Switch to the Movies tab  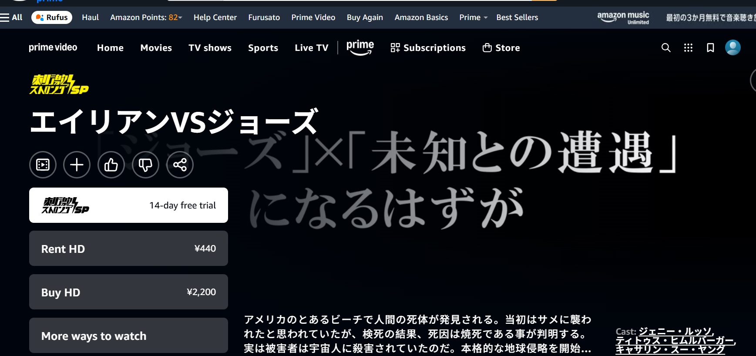pos(156,48)
